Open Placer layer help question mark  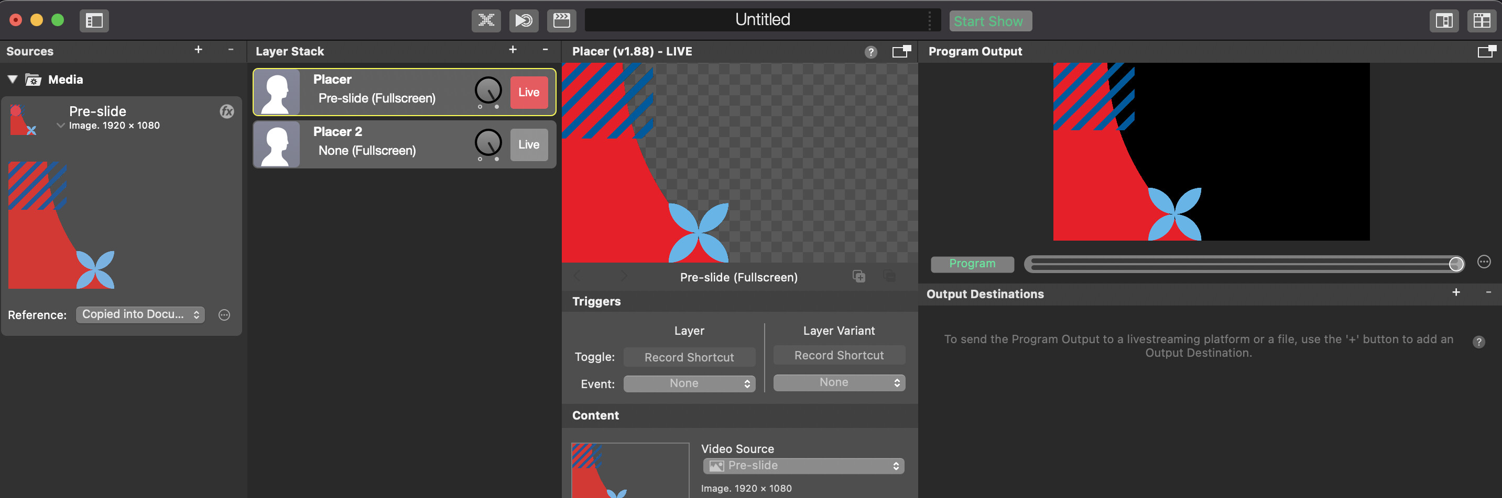click(870, 52)
